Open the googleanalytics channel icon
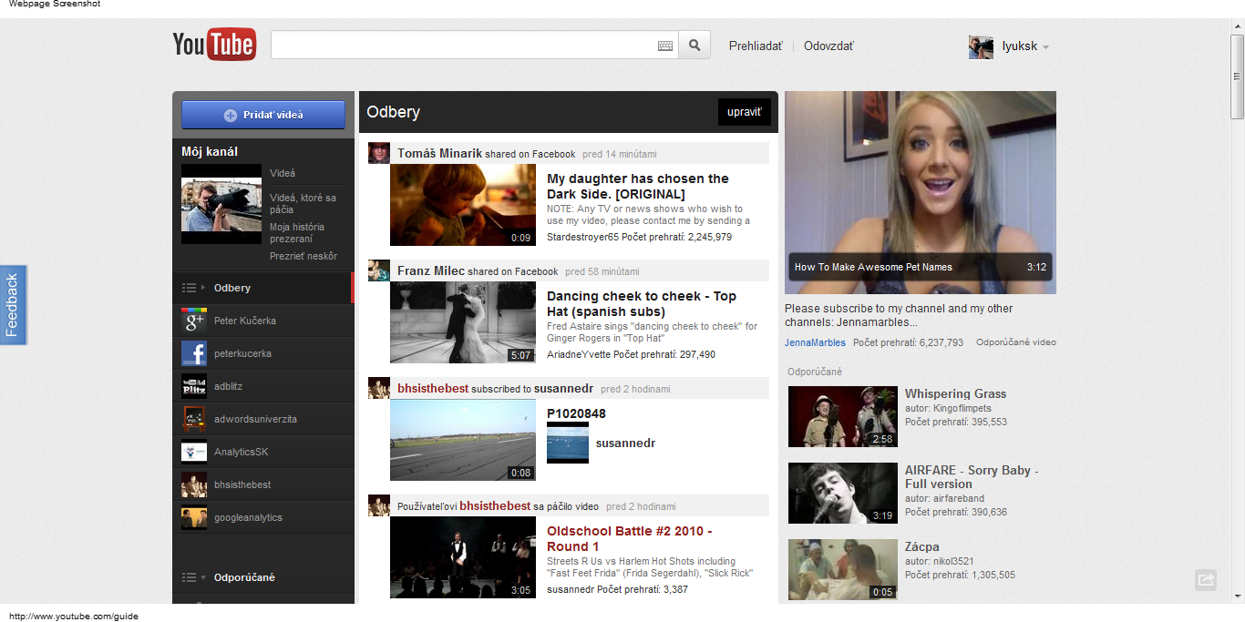 (x=194, y=517)
